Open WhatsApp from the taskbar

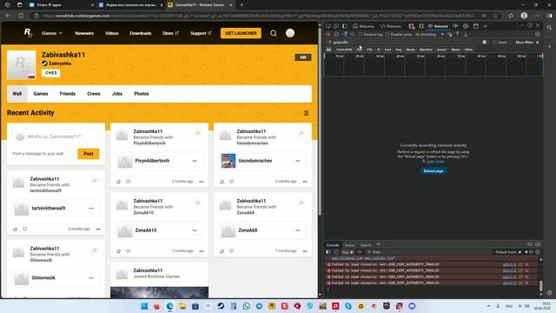(x=247, y=306)
